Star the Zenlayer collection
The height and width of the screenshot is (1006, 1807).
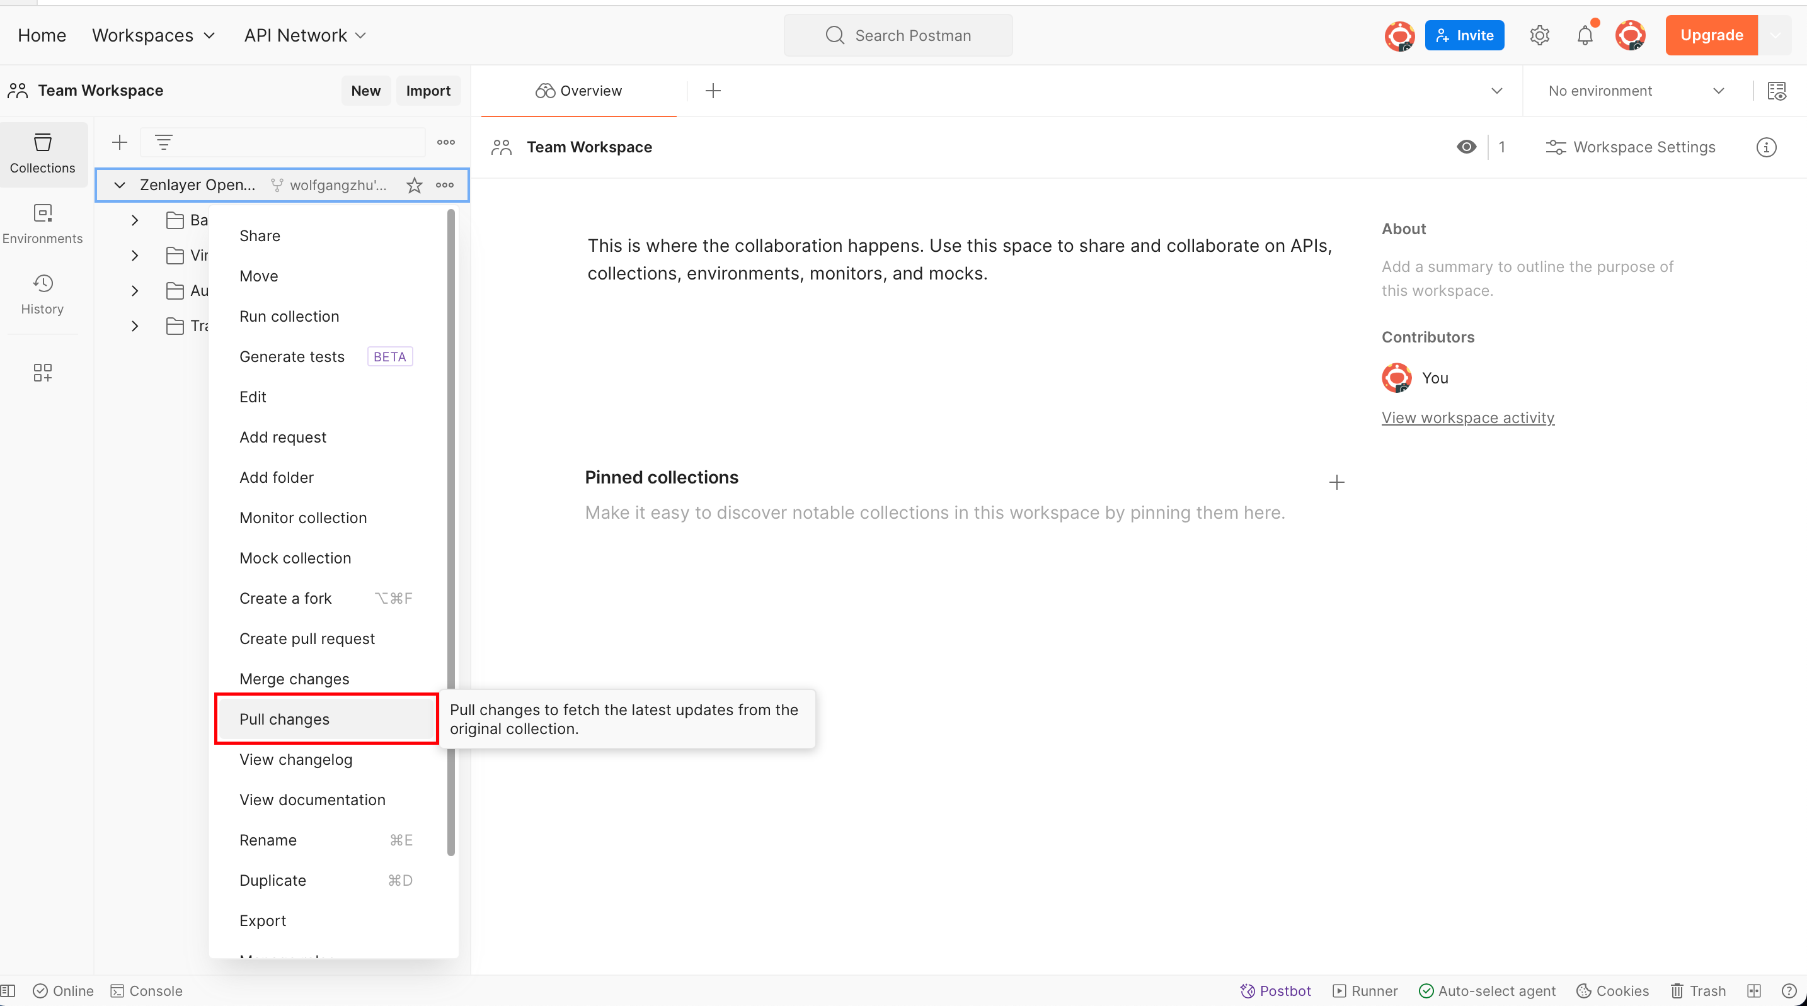pos(415,185)
